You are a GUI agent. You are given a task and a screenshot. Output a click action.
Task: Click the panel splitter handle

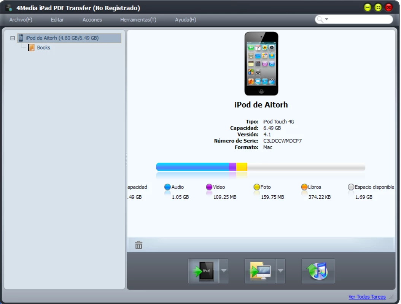tap(126, 159)
